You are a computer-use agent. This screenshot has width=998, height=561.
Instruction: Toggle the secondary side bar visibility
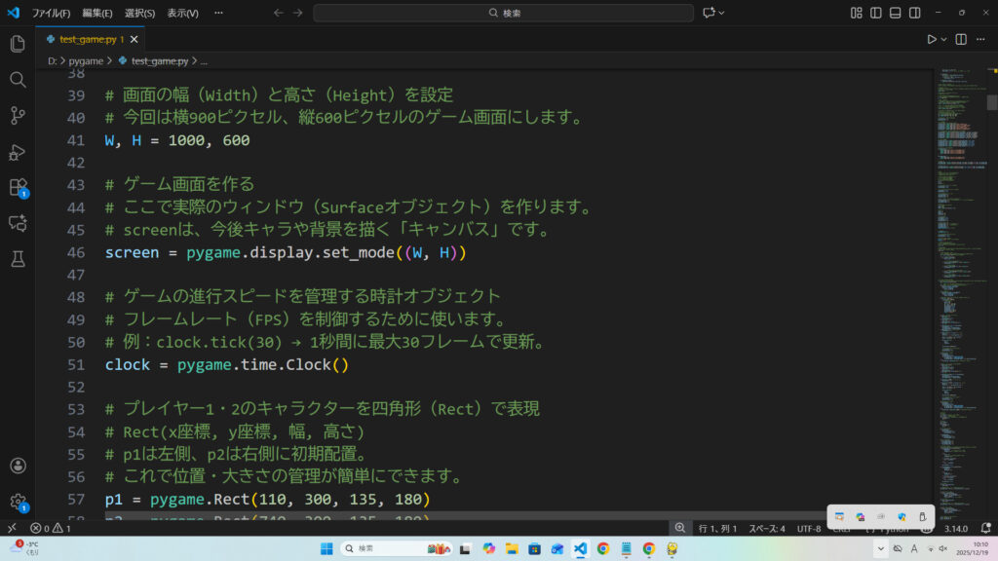(915, 13)
